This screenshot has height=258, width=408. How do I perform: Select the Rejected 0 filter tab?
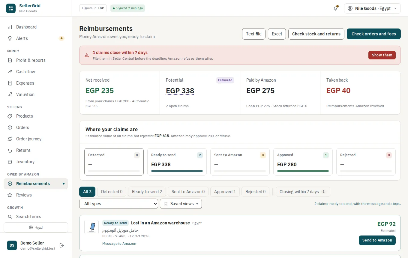pyautogui.click(x=255, y=192)
